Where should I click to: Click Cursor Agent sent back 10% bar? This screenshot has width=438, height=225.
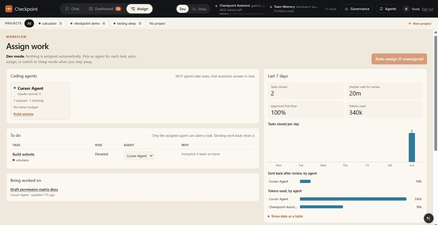pos(305,182)
